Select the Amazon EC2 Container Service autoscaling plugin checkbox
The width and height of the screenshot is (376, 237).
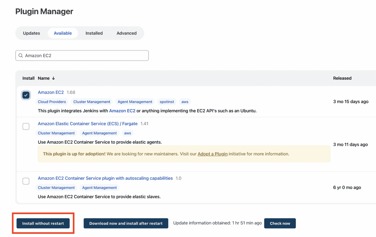pyautogui.click(x=26, y=181)
